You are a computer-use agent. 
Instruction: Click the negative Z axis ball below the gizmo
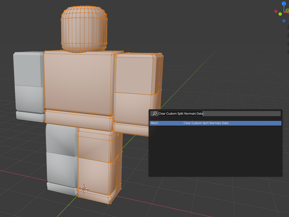pos(284,21)
